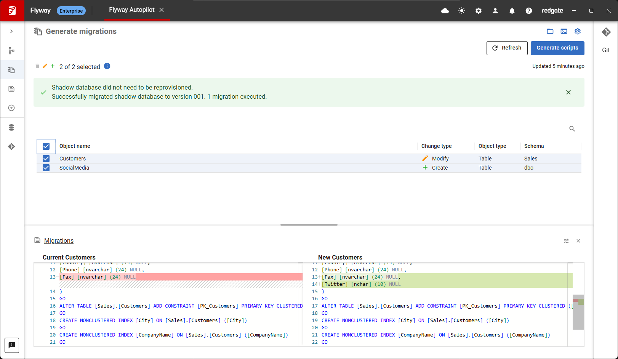Toggle light/dark theme sun icon
Image resolution: width=618 pixels, height=359 pixels.
coord(462,11)
